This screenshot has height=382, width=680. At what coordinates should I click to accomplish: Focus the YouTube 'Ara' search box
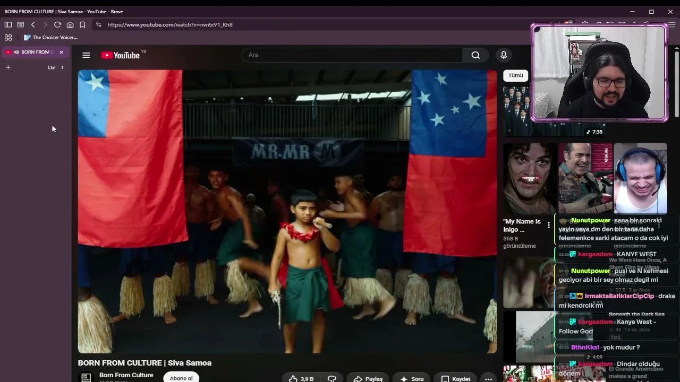click(x=352, y=55)
